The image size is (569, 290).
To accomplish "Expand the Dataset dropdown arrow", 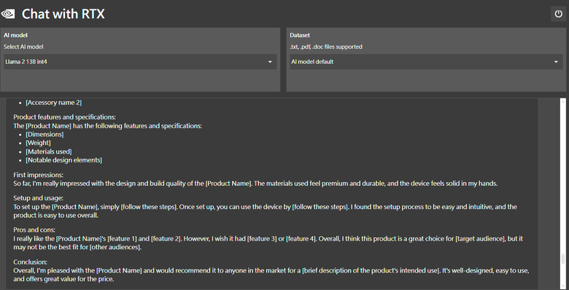I will point(556,62).
